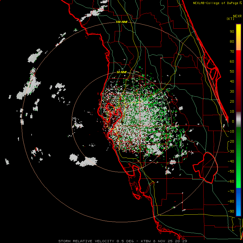Screen dimensions: 243x243
Task: Click the orange segment of the color bar
Action: point(238,45)
